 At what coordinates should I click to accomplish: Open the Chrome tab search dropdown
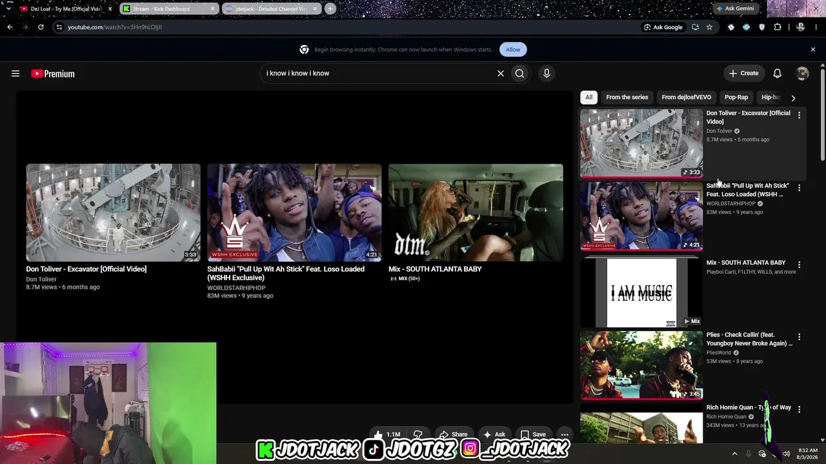[x=8, y=9]
